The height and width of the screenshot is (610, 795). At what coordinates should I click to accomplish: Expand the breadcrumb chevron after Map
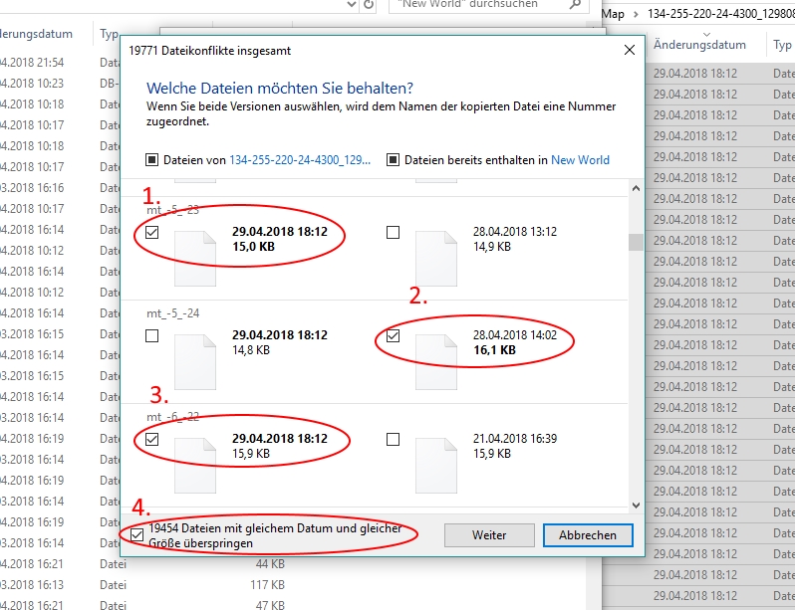[635, 14]
